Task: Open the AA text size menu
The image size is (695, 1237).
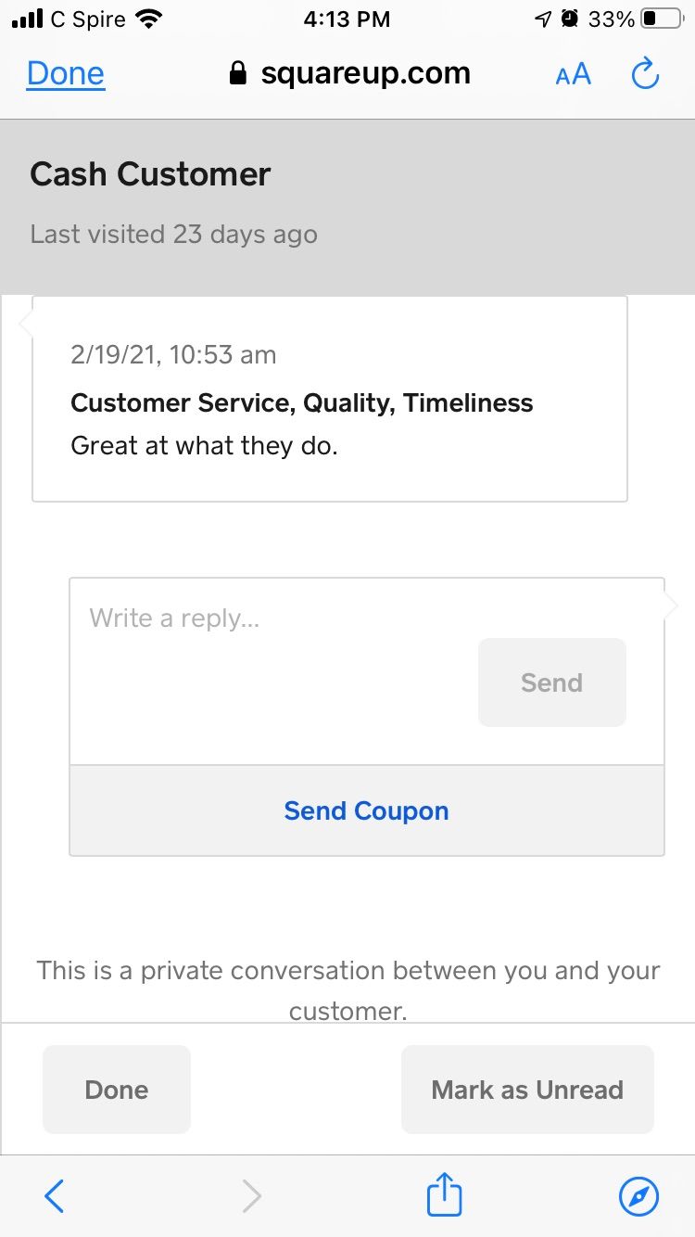Action: click(x=573, y=74)
